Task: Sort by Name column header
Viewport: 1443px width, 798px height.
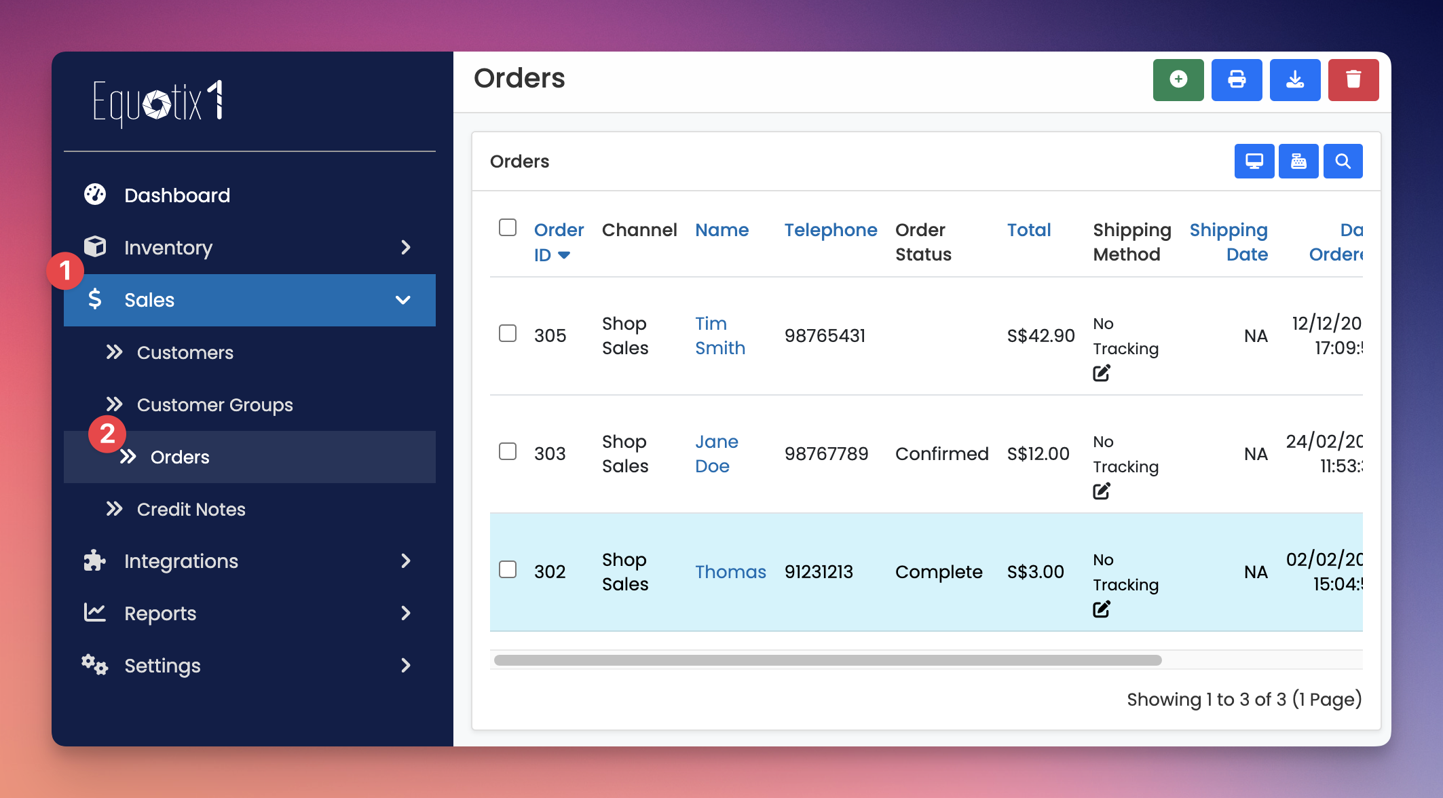Action: [722, 230]
